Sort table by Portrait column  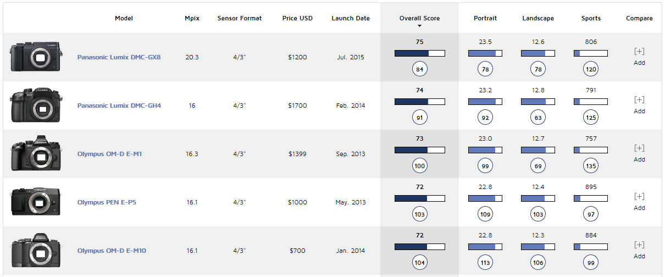coord(485,18)
